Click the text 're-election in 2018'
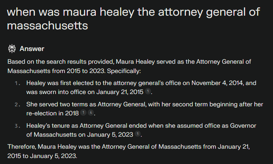The image size is (273, 164). pos(52,113)
